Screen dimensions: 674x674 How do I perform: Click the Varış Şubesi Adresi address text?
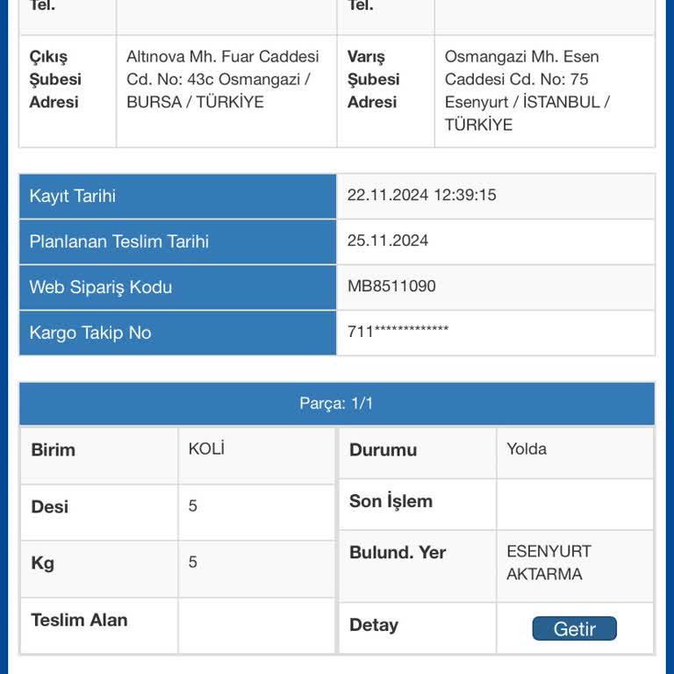pos(527,90)
